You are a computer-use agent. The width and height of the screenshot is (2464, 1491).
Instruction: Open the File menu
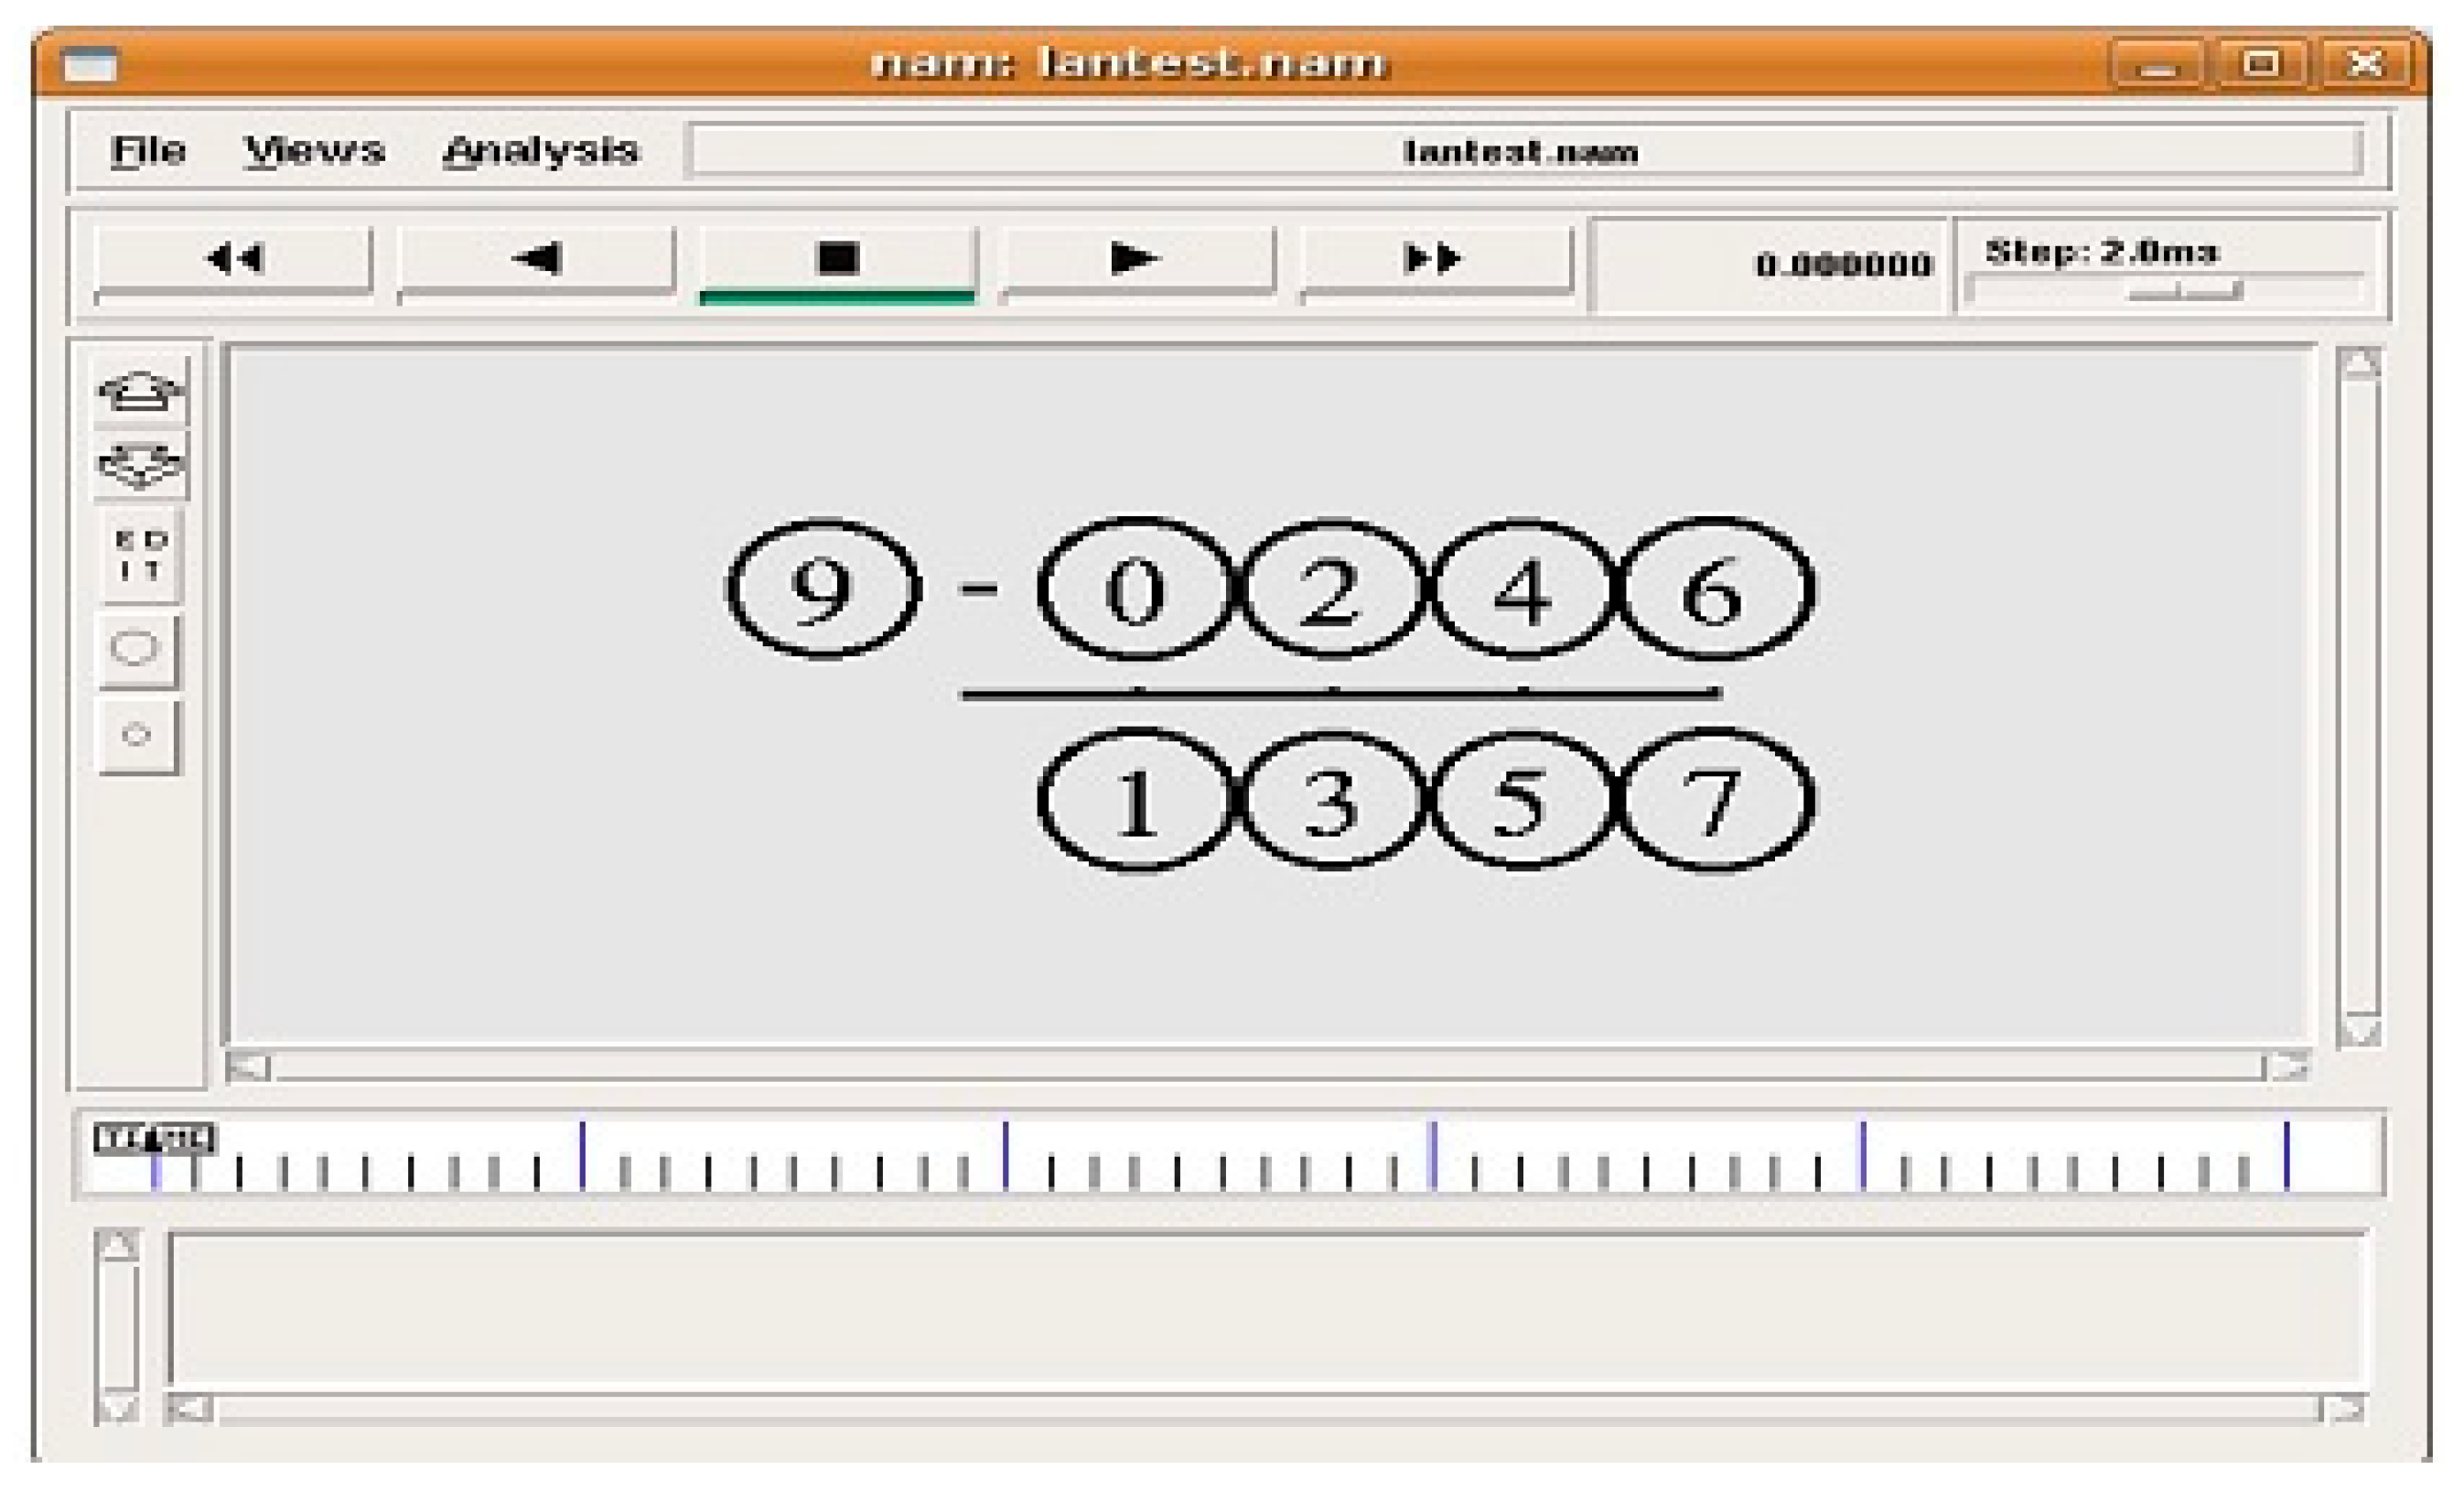pyautogui.click(x=148, y=151)
